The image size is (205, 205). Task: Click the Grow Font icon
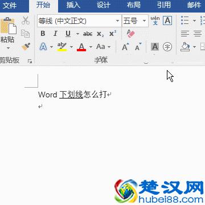[125, 47]
